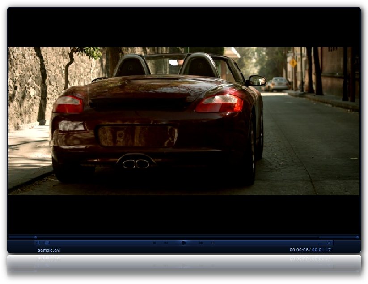Screen dimensions: 368x284
Task: Click the black letterbox bar below the video
Action: 184,214
